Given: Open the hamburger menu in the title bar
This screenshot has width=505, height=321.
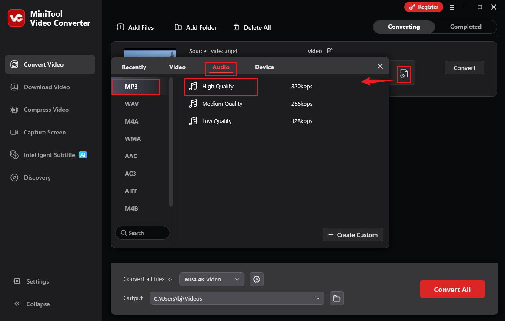Looking at the screenshot, I should pos(452,7).
